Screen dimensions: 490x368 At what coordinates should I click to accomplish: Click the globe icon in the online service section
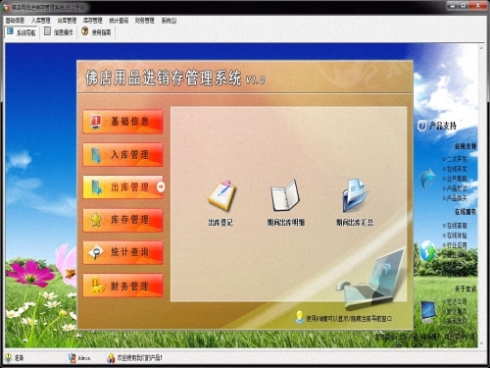click(x=428, y=250)
